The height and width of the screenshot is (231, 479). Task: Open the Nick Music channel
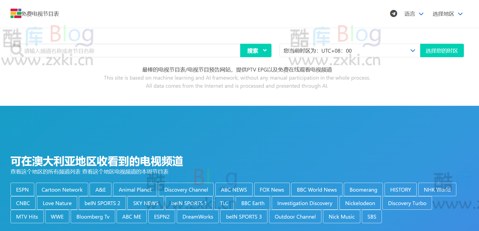[x=342, y=216]
